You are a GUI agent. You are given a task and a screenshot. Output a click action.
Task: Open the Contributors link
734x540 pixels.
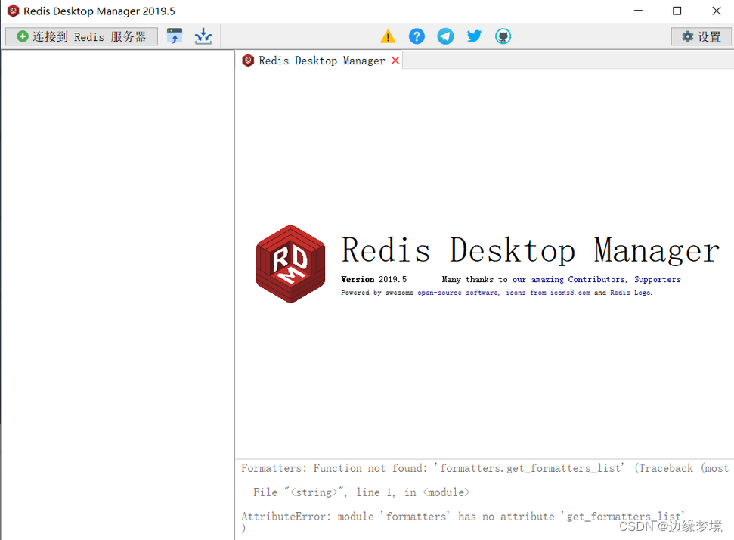[x=596, y=279]
